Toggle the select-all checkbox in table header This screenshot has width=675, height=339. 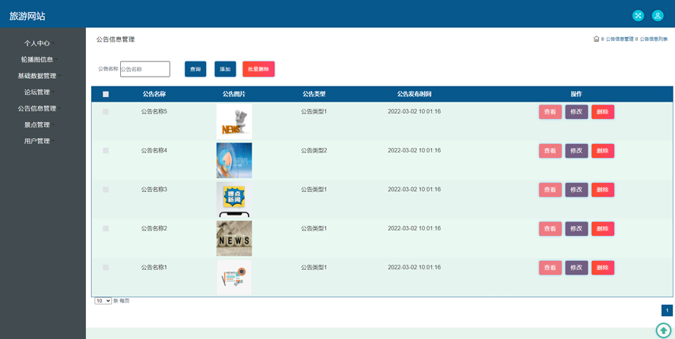[x=106, y=94]
